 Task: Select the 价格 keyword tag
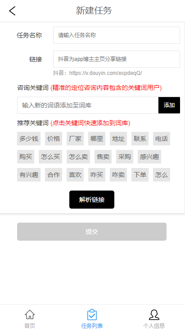[x=54, y=139]
